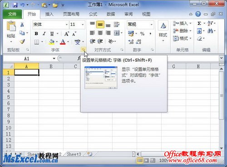Align text right

[108, 33]
